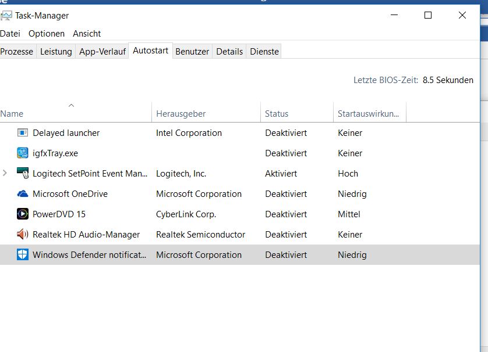Click the PowerDVD 15 icon
This screenshot has height=352, width=488.
(23, 214)
